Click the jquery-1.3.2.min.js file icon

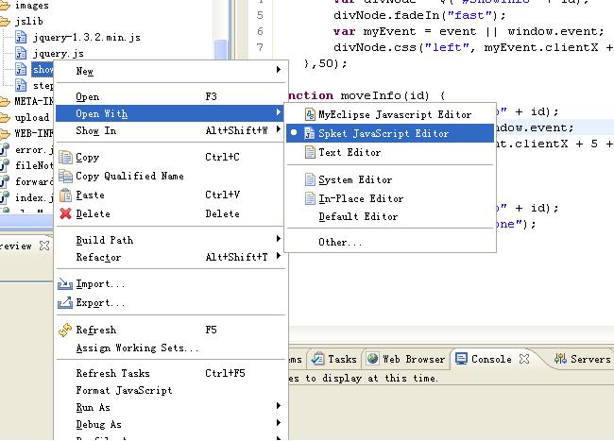click(21, 37)
